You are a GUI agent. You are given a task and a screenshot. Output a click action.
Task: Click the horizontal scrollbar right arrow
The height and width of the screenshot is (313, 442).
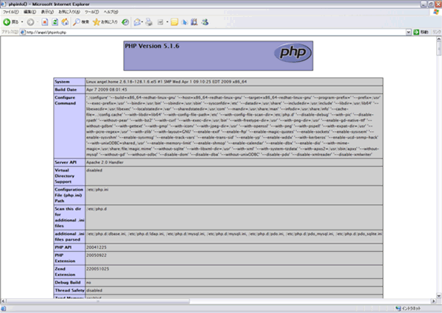[434, 301]
